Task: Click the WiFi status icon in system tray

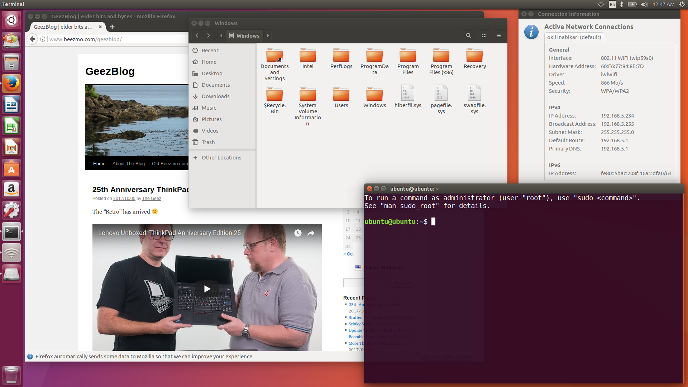Action: (599, 4)
